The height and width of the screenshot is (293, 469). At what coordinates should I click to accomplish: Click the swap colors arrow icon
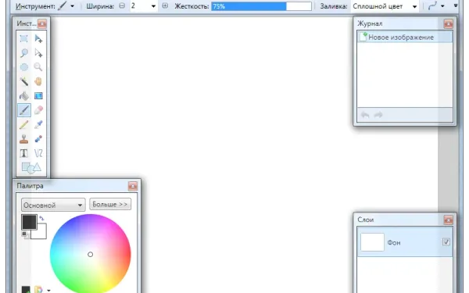tap(41, 218)
